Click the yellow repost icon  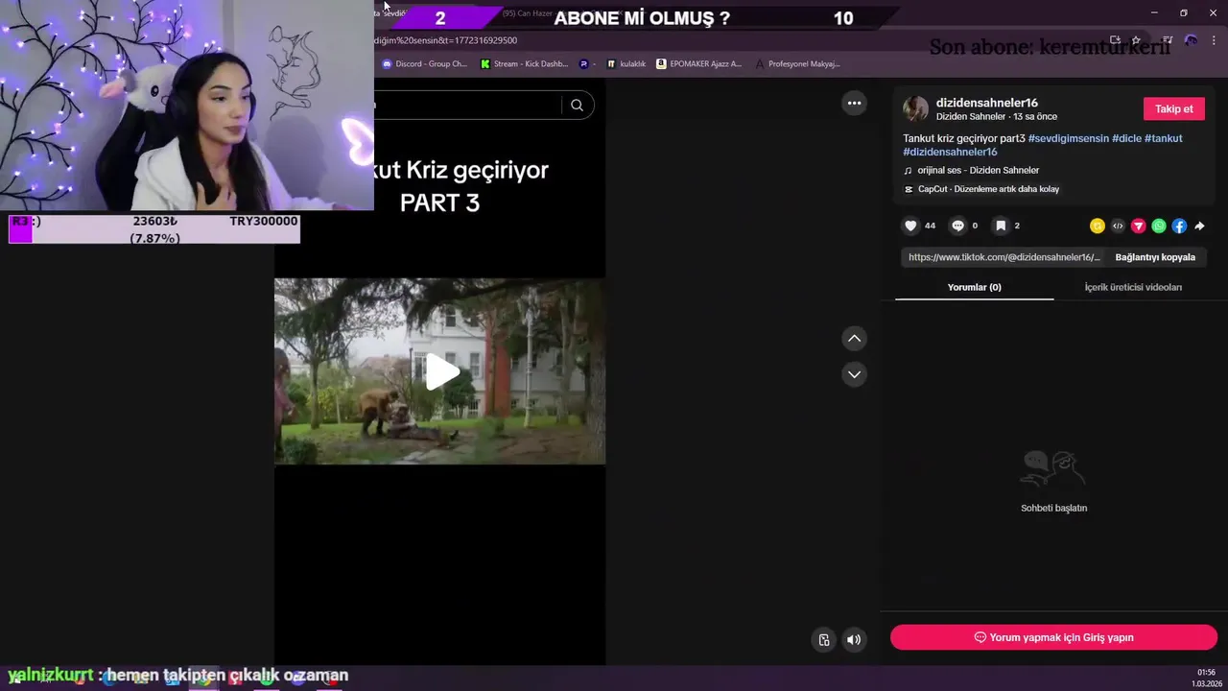tap(1098, 226)
